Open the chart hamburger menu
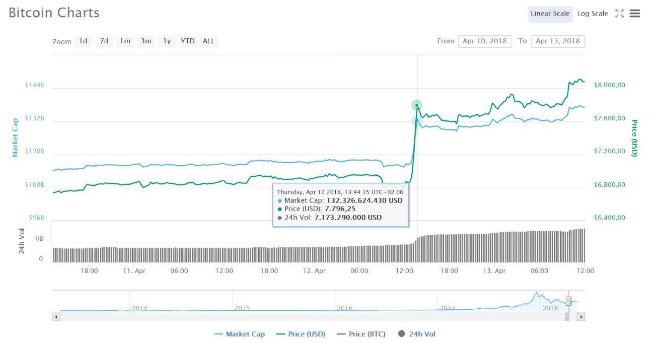This screenshot has height=343, width=661. 635,14
